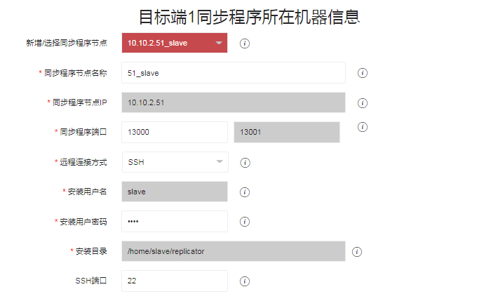Click the node IP field showing 10.10.2.51
This screenshot has height=301, width=477.
233,102
